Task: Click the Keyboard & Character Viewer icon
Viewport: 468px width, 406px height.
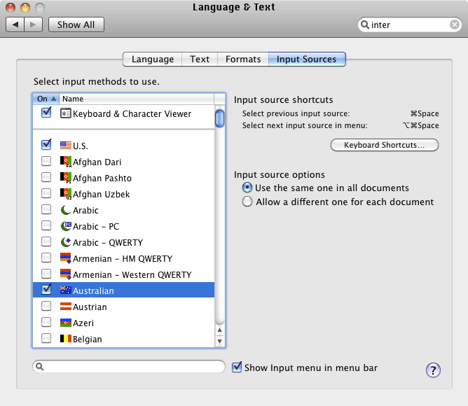Action: (66, 113)
